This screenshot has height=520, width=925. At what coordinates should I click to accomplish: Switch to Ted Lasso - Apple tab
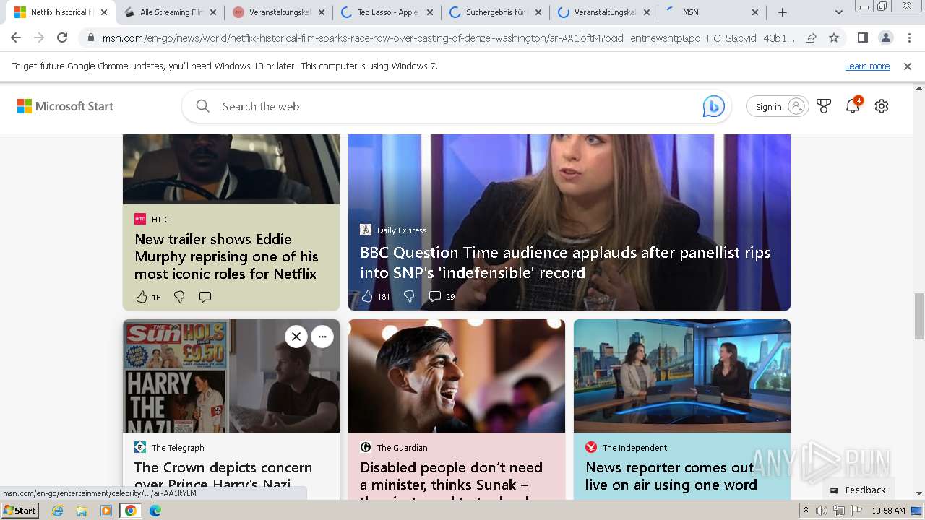(387, 12)
